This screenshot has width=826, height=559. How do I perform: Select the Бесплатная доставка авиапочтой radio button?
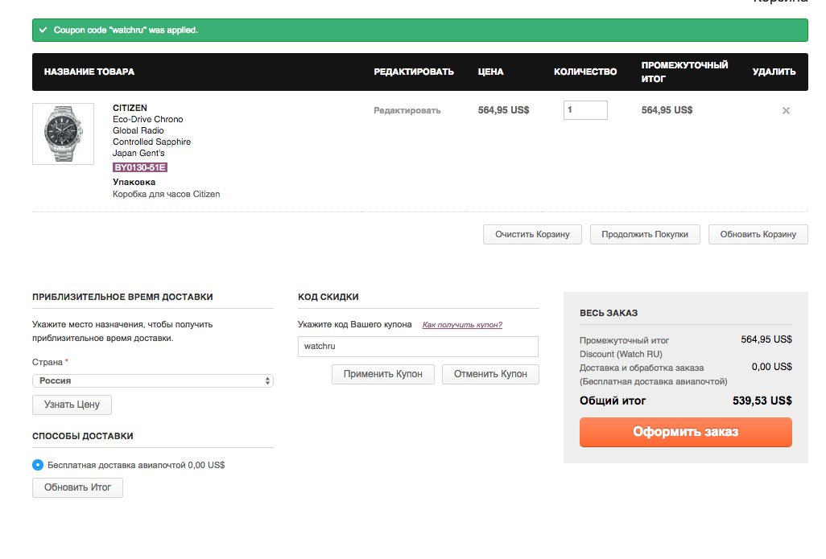click(x=38, y=465)
